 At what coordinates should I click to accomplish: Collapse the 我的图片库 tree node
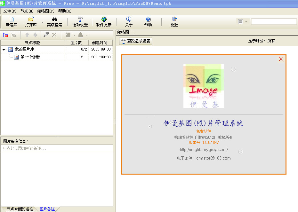(x=4, y=50)
